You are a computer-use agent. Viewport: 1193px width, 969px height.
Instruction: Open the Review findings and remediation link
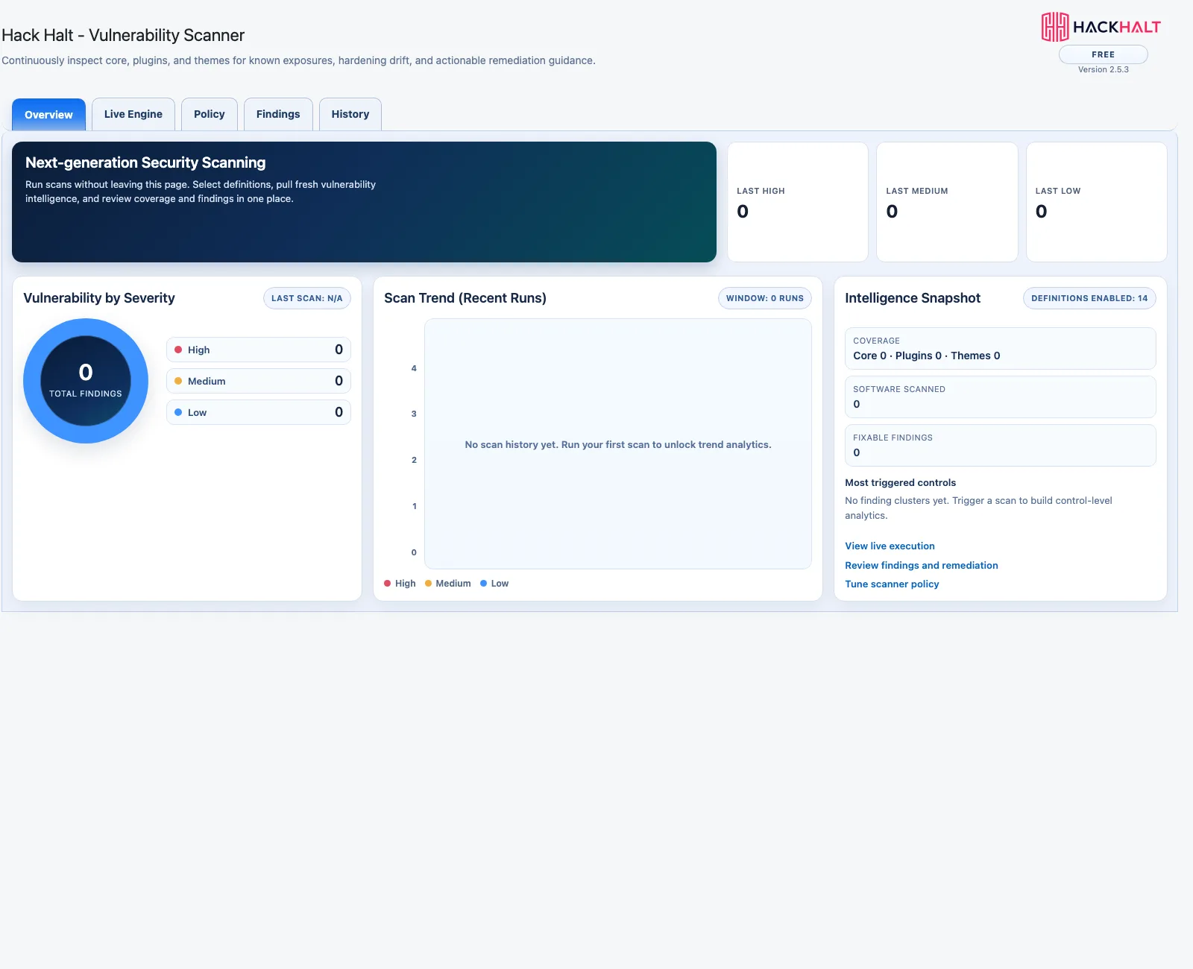point(922,565)
